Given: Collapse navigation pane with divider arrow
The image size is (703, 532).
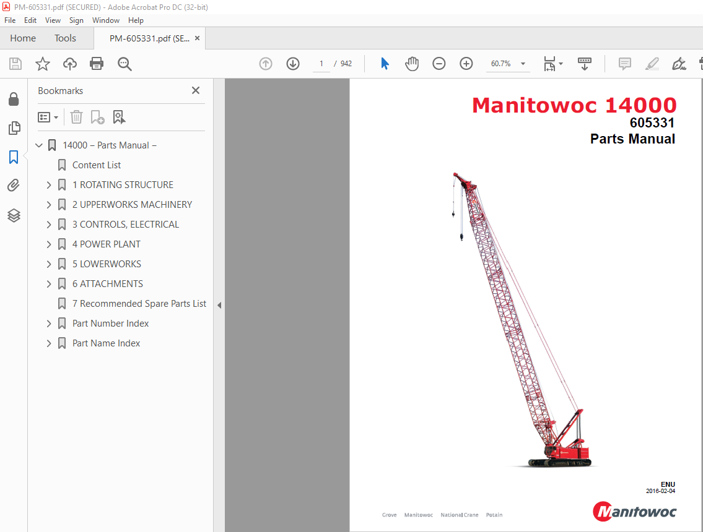Looking at the screenshot, I should point(219,305).
